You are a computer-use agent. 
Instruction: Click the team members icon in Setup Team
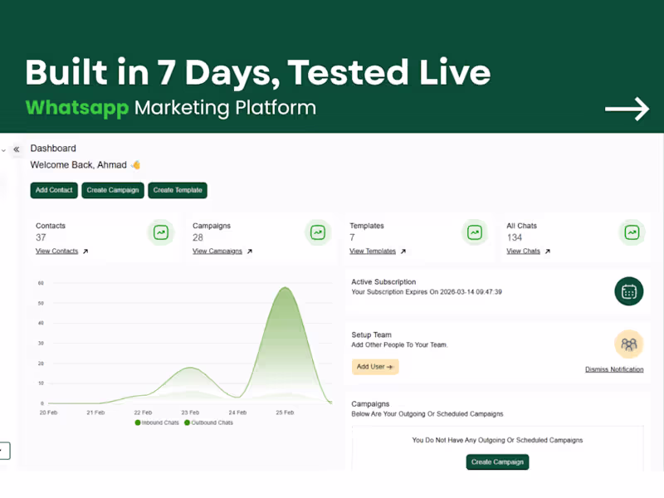coord(628,344)
